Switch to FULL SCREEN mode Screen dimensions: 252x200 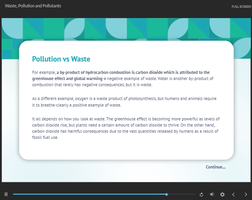[241, 7]
